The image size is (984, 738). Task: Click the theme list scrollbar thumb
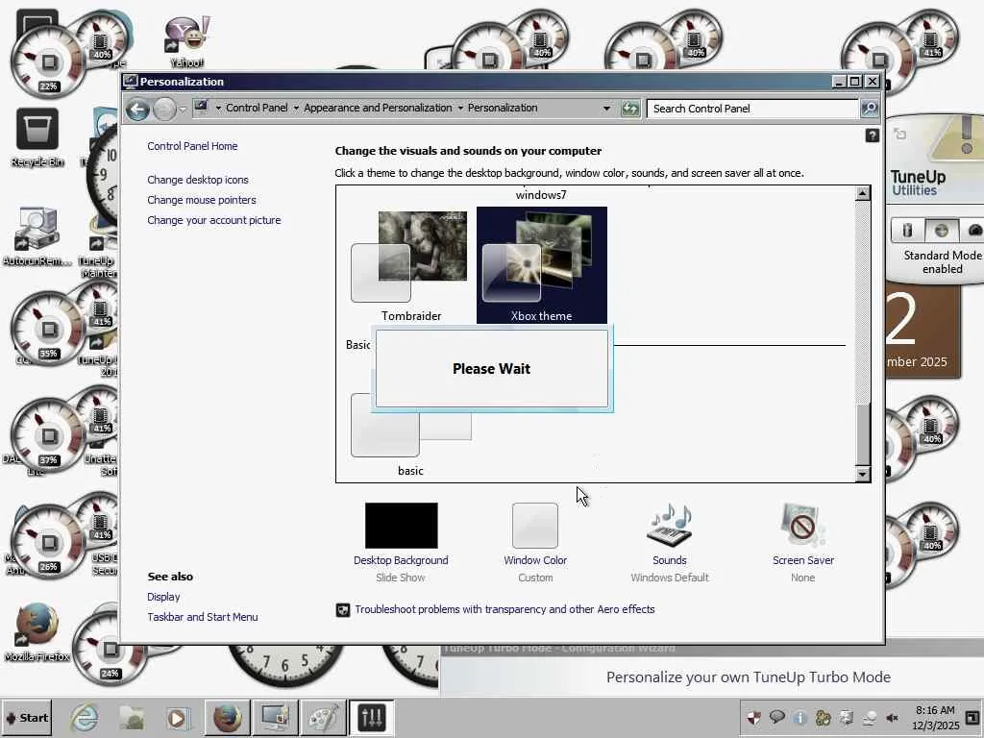point(863,435)
